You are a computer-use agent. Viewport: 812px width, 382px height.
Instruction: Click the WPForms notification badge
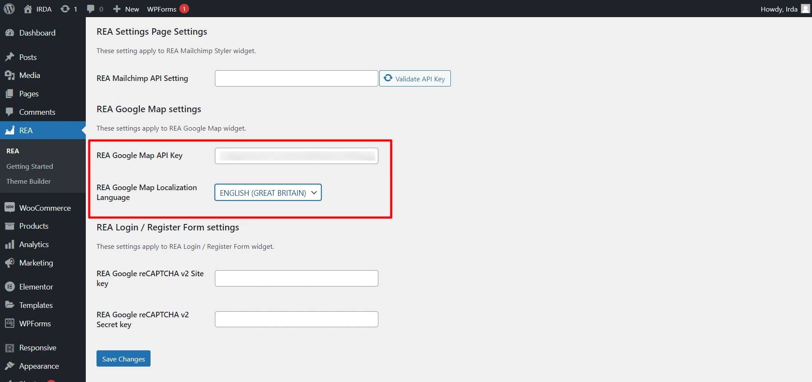pyautogui.click(x=184, y=9)
